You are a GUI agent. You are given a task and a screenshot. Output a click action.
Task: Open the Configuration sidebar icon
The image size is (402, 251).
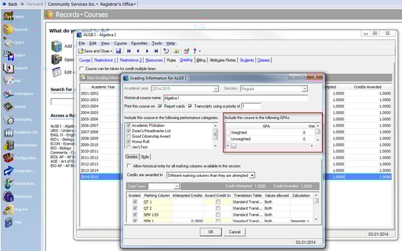8,158
